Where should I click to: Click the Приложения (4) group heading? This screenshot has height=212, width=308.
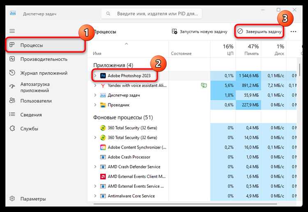(x=113, y=65)
